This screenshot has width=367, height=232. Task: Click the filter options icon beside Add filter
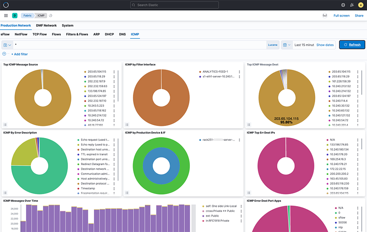pos(4,54)
